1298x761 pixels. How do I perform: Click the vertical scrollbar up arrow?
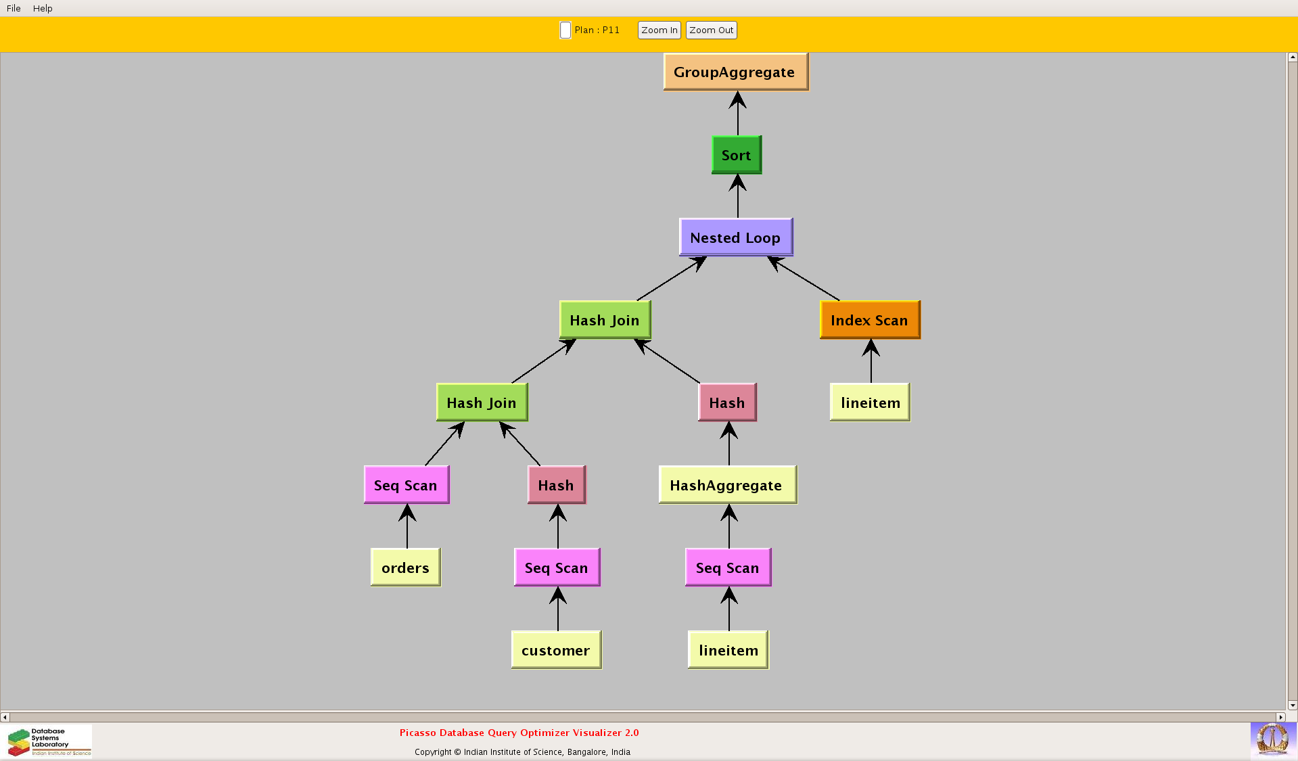[x=1292, y=57]
